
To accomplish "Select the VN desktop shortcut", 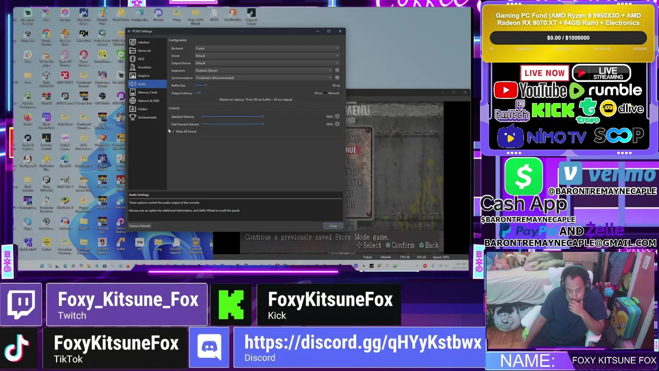I will pyautogui.click(x=140, y=245).
